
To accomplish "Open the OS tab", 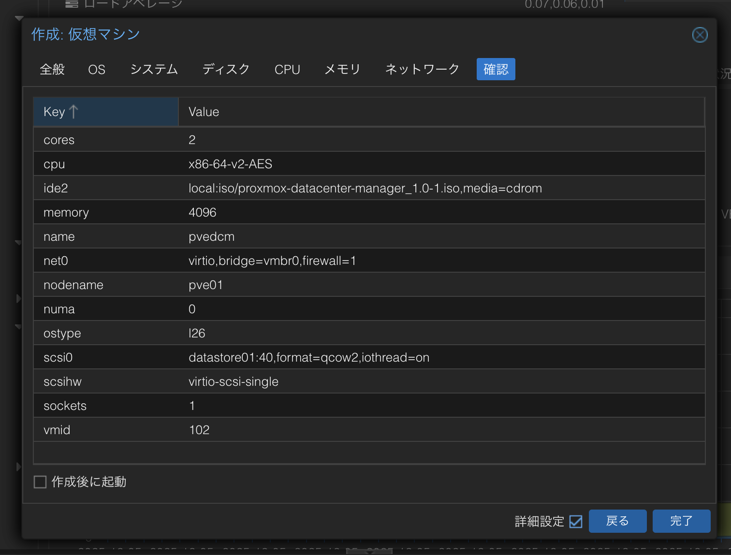I will (x=97, y=70).
